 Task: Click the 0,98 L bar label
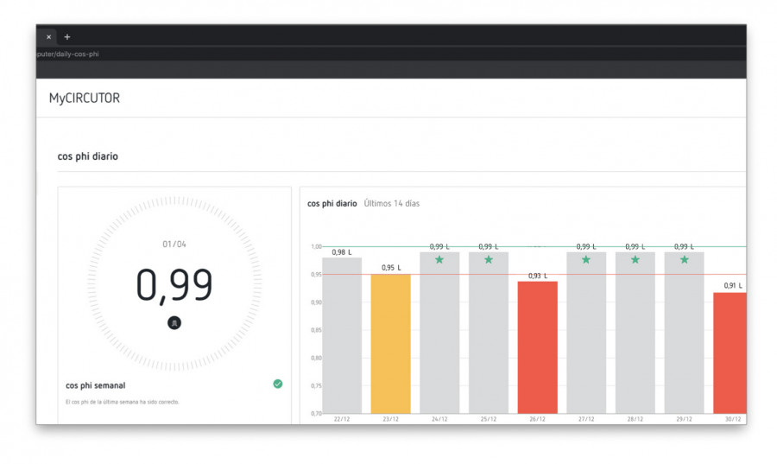(342, 252)
